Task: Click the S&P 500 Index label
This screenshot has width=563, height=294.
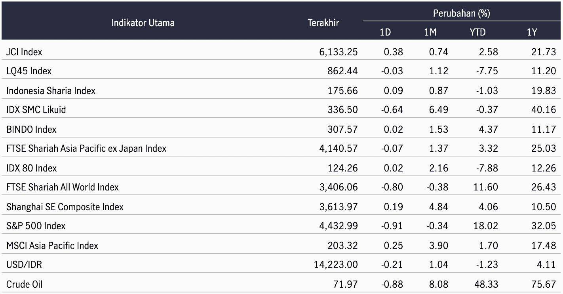Action: point(36,226)
